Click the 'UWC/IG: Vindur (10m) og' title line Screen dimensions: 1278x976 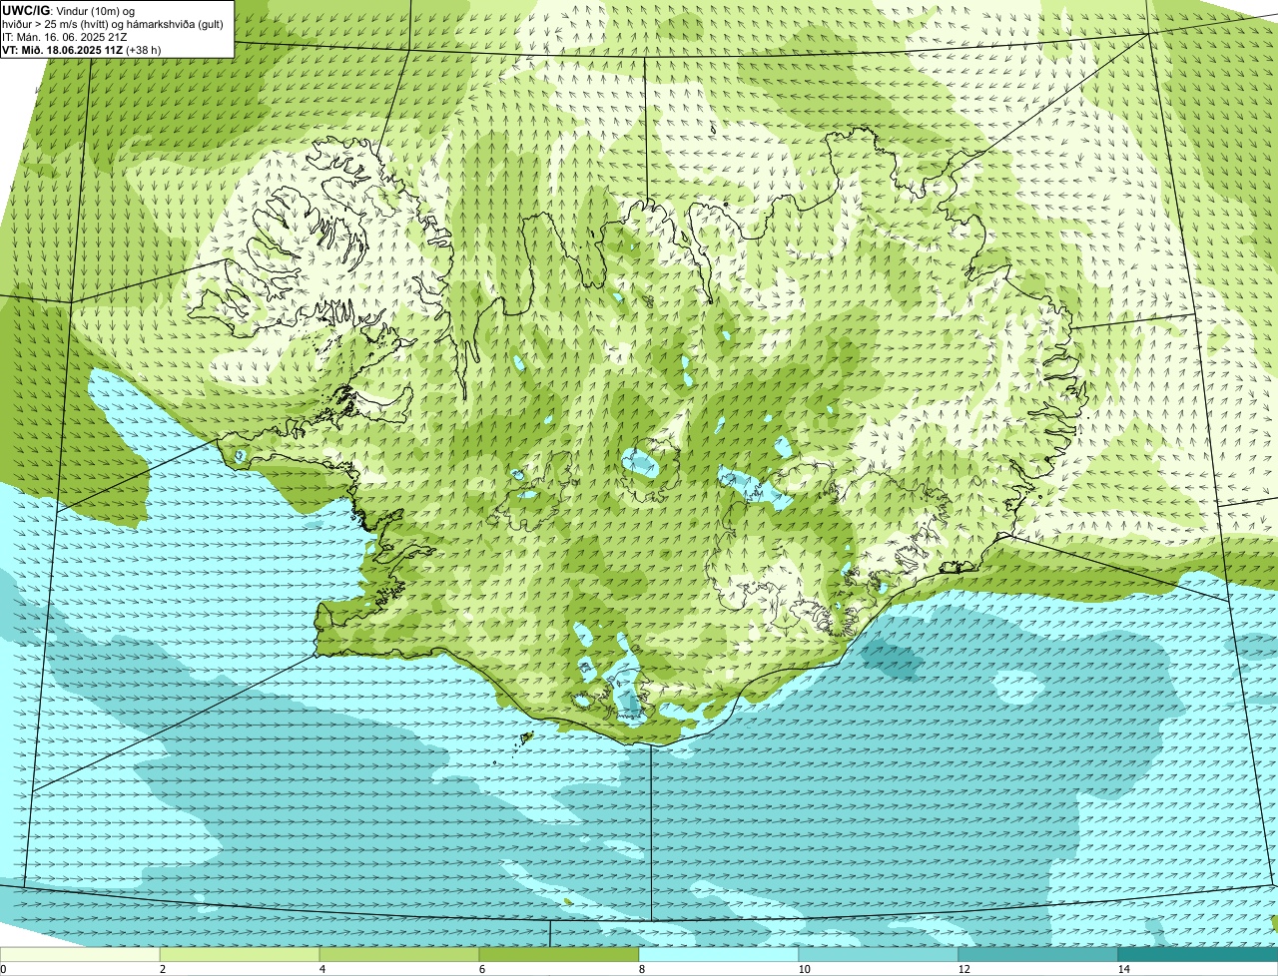click(68, 10)
